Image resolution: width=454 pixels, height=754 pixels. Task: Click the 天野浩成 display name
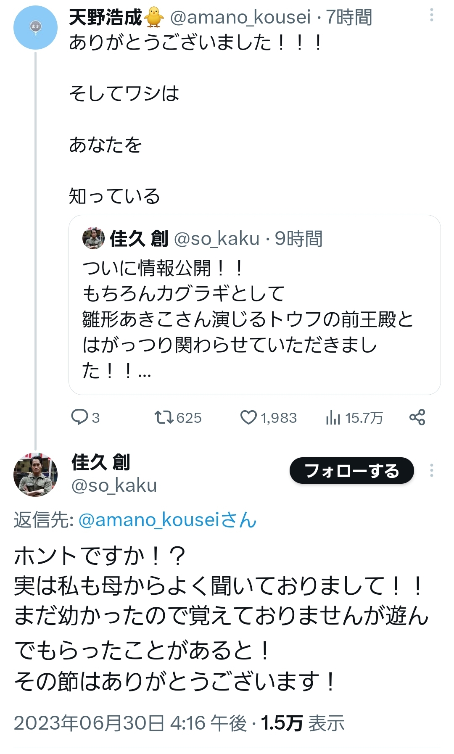106,18
